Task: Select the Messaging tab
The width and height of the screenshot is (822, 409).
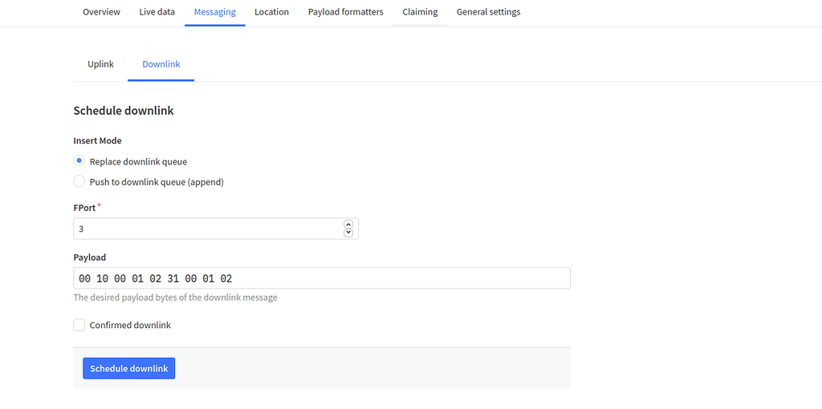Action: pyautogui.click(x=214, y=12)
